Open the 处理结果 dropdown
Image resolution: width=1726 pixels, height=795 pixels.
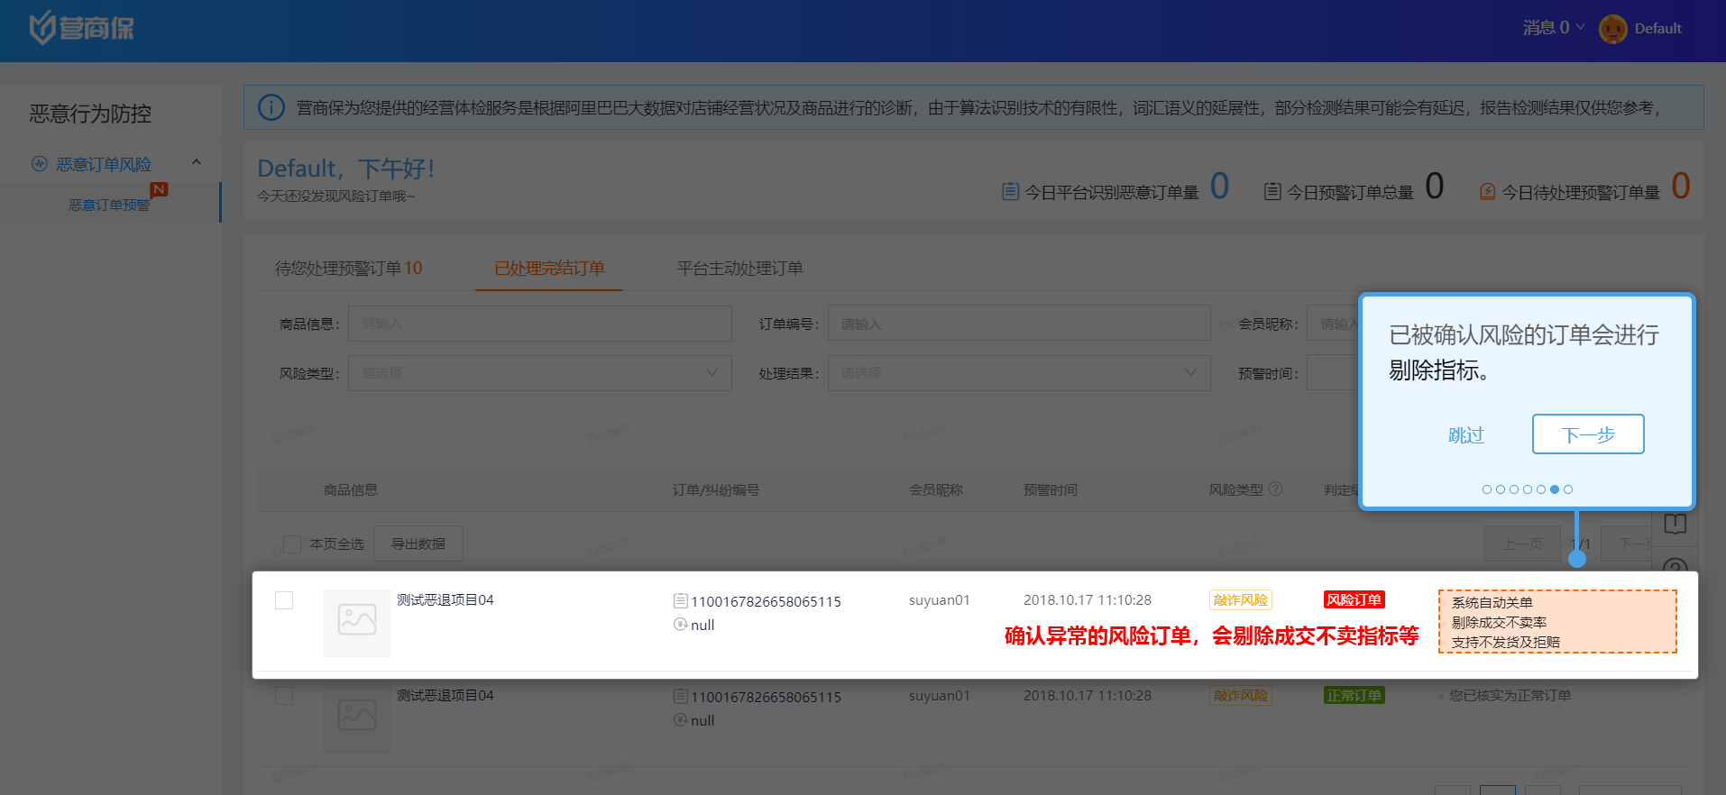[x=1018, y=373]
